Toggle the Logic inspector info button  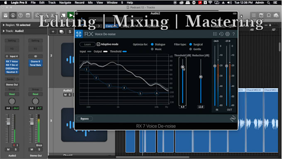pyautogui.click(x=13, y=15)
